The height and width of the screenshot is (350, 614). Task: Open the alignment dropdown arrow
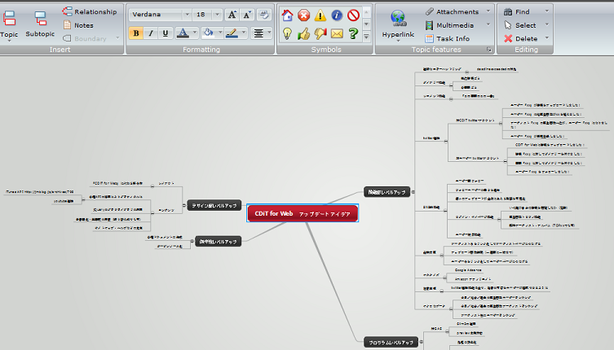268,33
